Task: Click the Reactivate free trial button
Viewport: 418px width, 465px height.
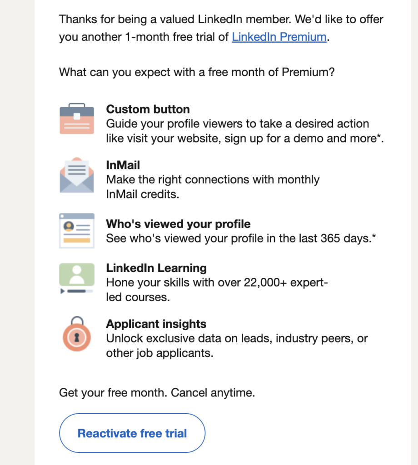Action: coord(132,433)
